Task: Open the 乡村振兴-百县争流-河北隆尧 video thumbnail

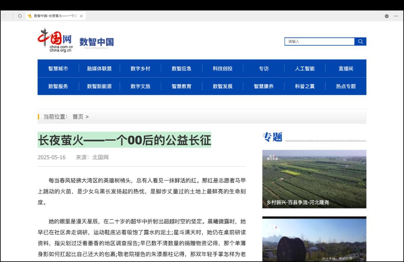Action: coord(314,179)
